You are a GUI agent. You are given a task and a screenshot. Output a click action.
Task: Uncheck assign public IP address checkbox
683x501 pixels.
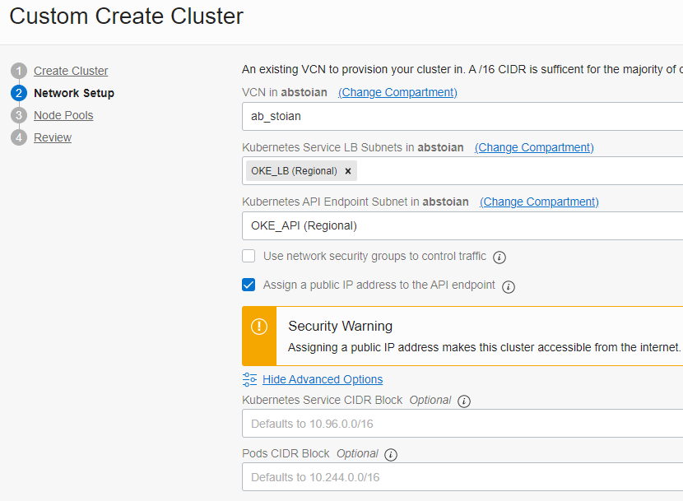coord(249,285)
